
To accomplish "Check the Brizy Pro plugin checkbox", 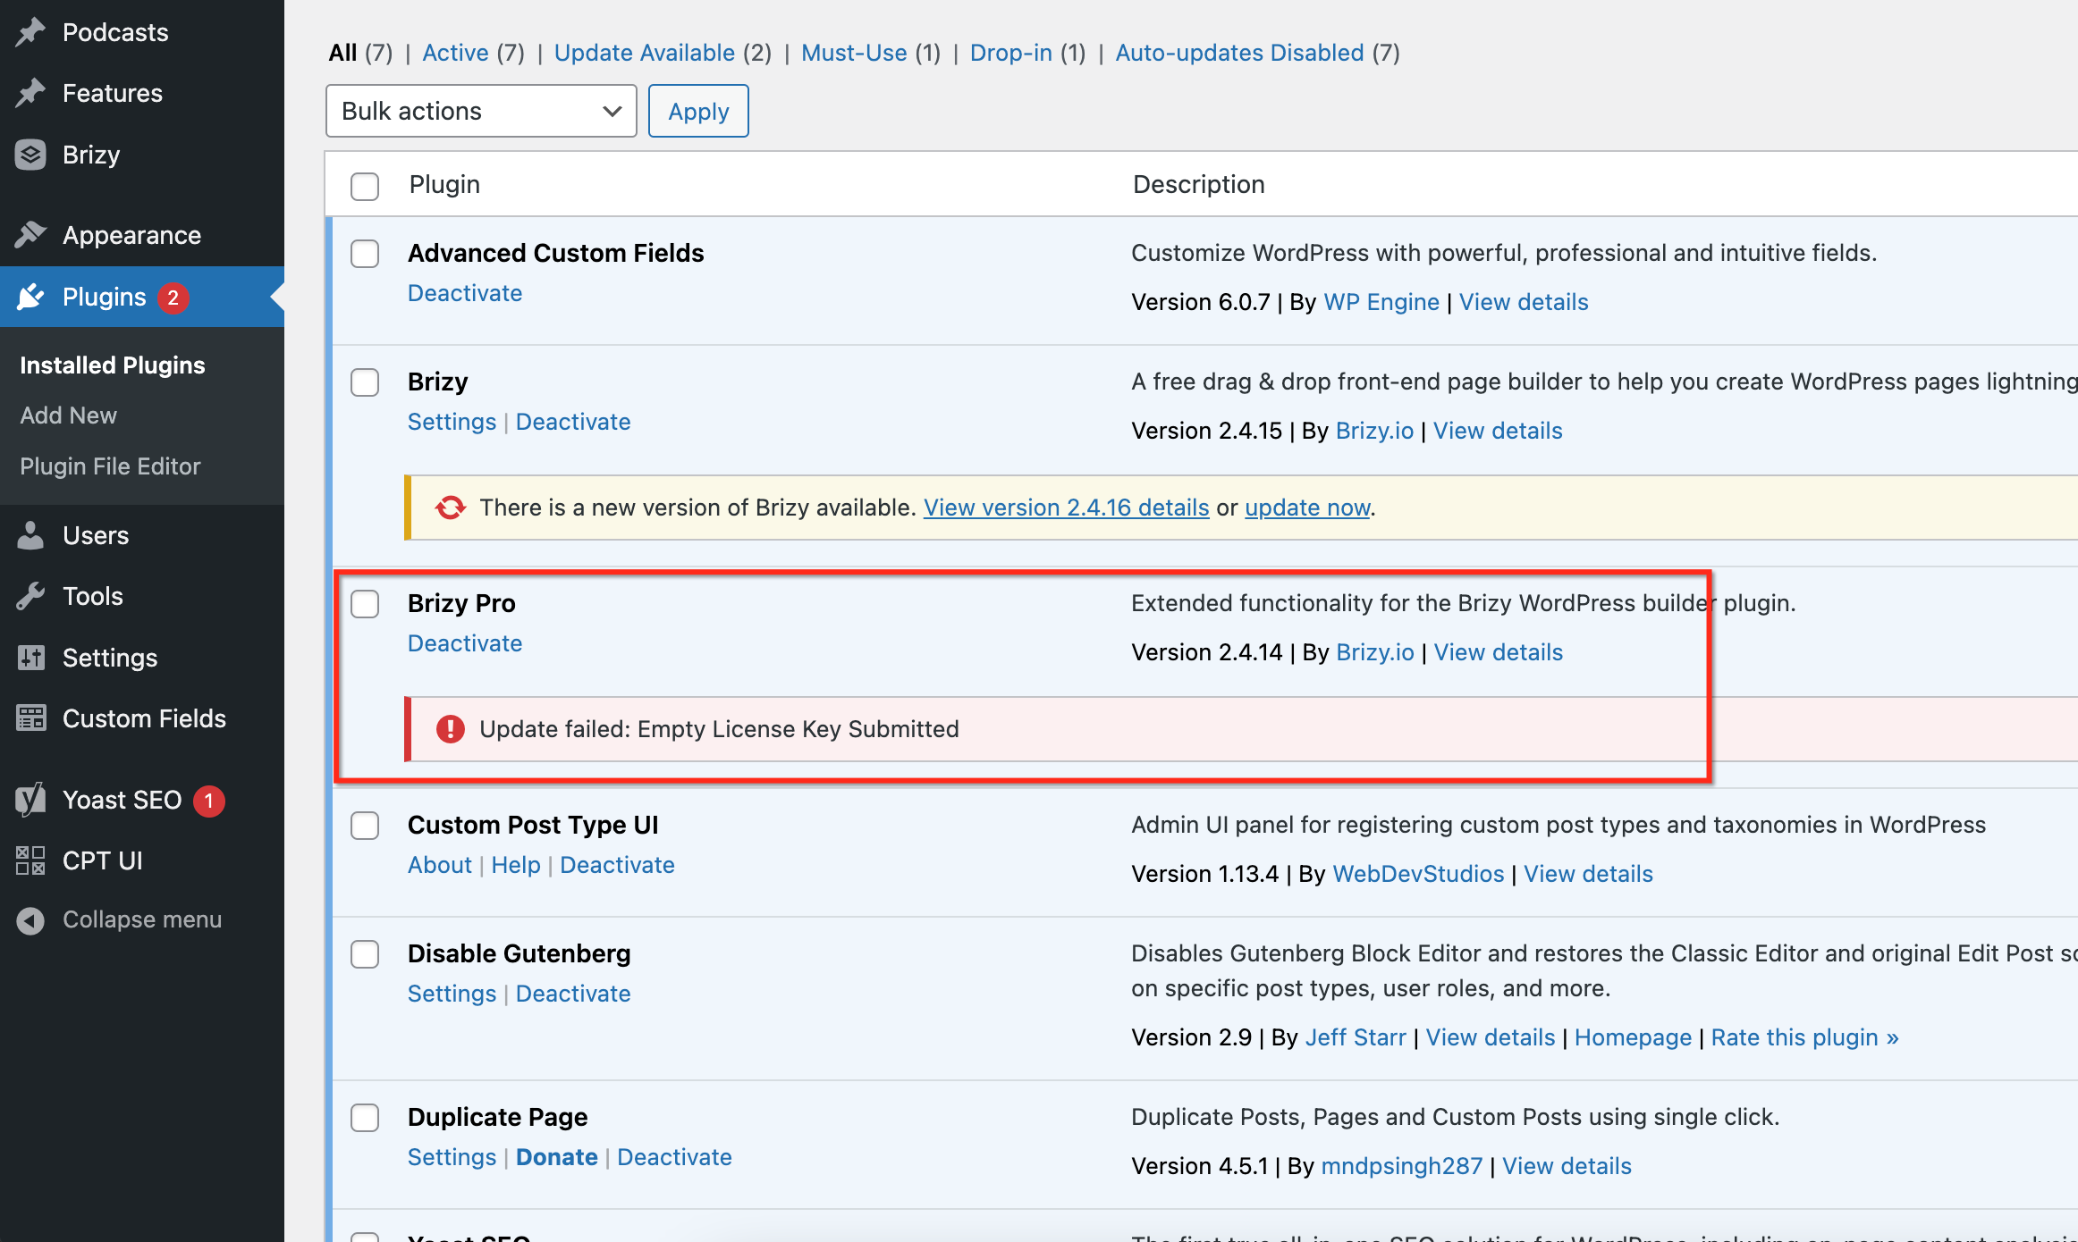I will [x=365, y=604].
